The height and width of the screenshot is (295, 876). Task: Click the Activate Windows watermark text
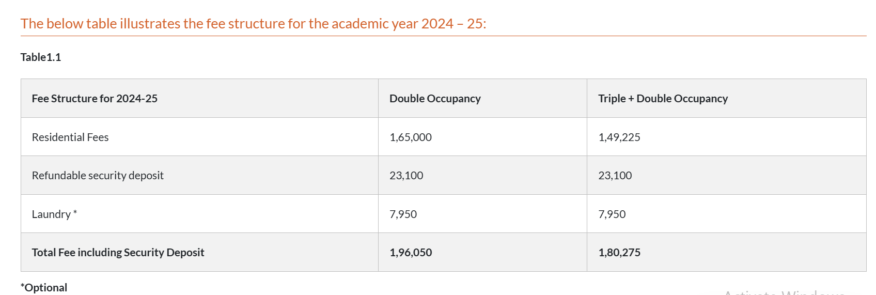pyautogui.click(x=784, y=292)
